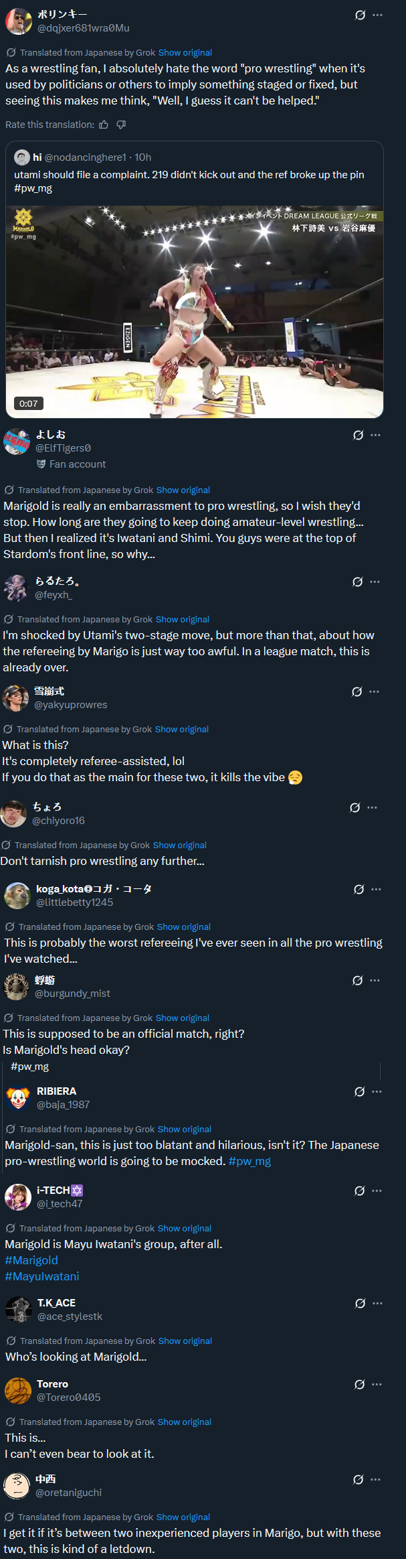
Task: Thumbs up the translation rating
Action: point(104,125)
